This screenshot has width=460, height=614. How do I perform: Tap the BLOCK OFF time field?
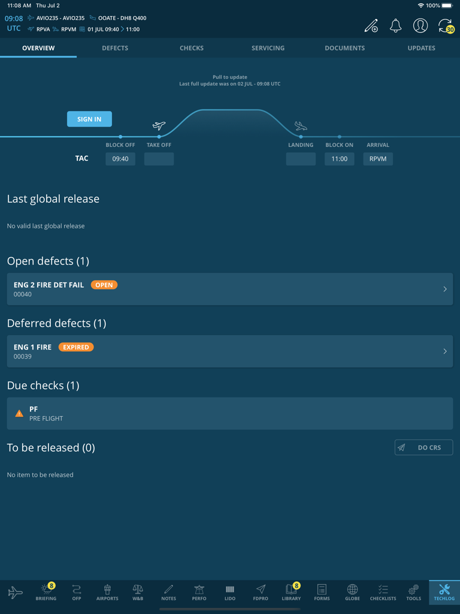click(120, 158)
